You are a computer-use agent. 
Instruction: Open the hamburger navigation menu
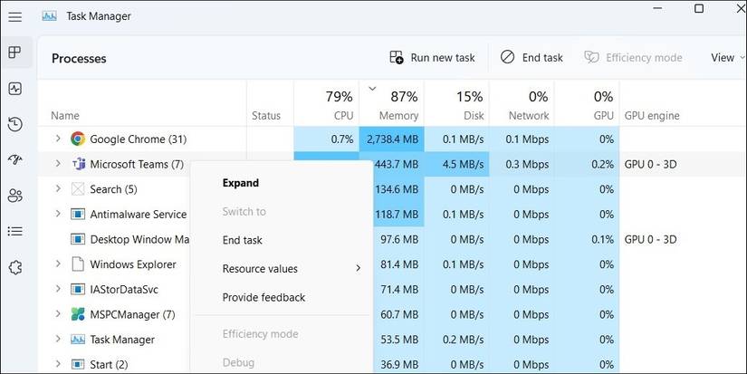point(14,16)
